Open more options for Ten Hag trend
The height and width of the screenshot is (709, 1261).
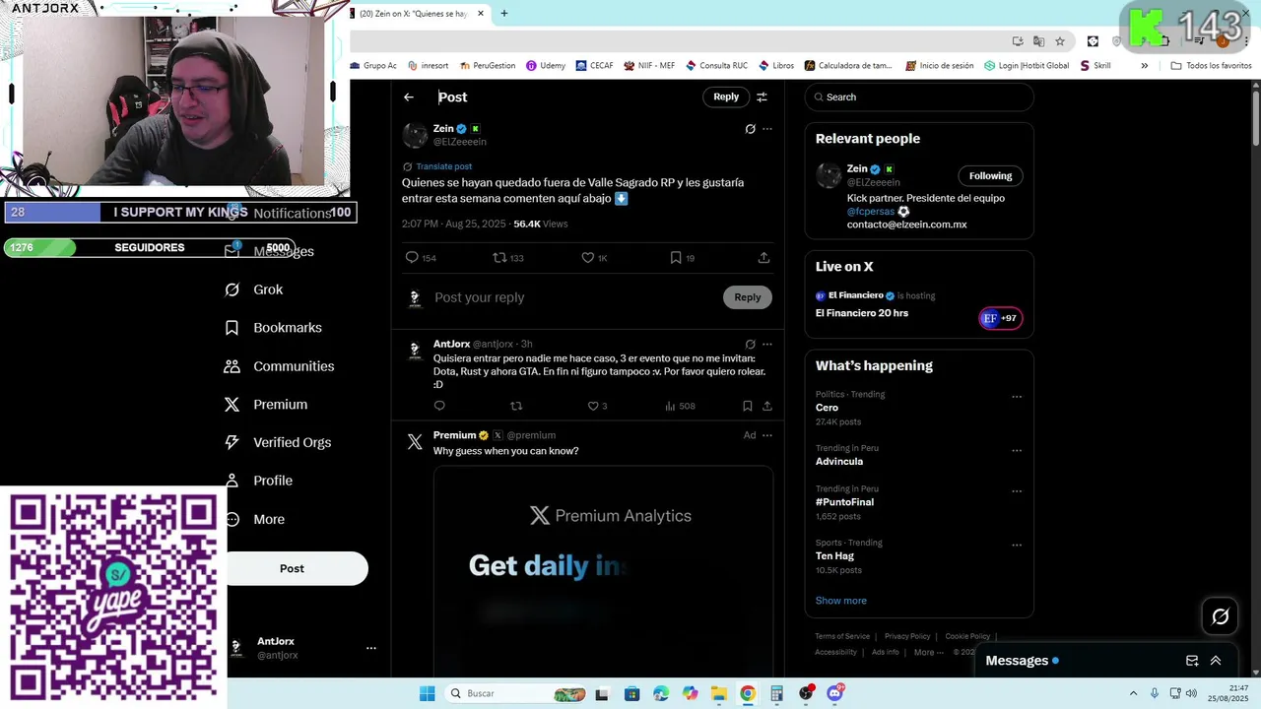click(1017, 546)
